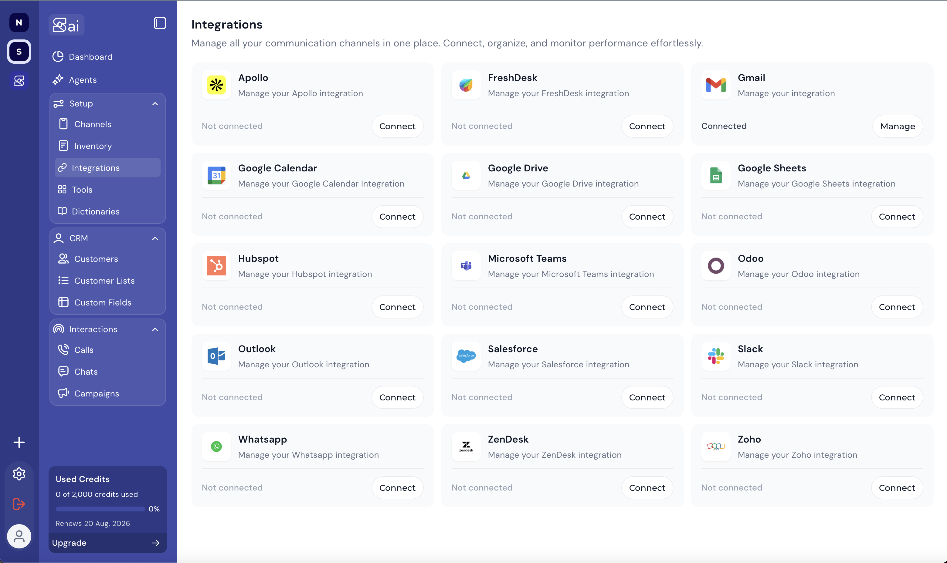The width and height of the screenshot is (947, 563).
Task: Connect the FreshDesk integration
Action: click(647, 126)
